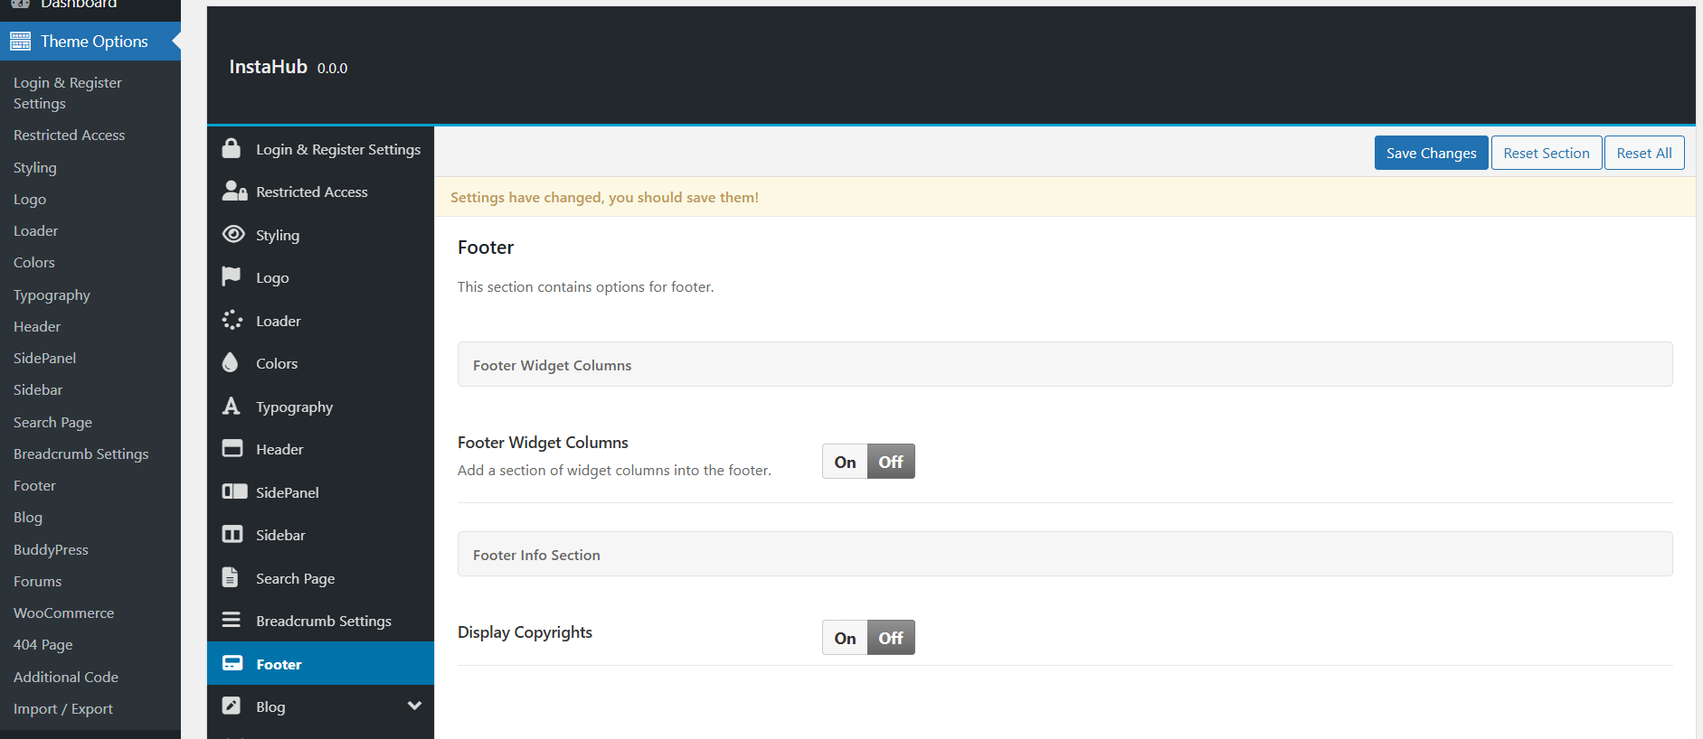
Task: Set Display Copyrights toggle to Off
Action: click(x=891, y=638)
